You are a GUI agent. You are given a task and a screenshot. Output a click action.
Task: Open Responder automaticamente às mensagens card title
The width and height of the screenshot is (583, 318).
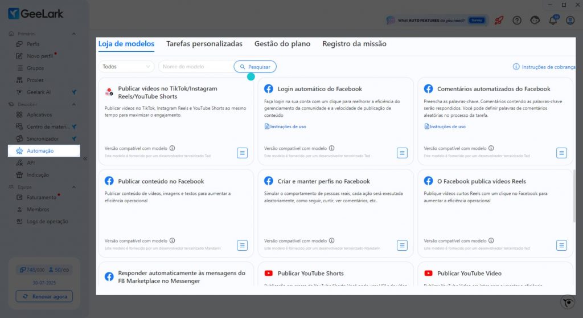182,277
